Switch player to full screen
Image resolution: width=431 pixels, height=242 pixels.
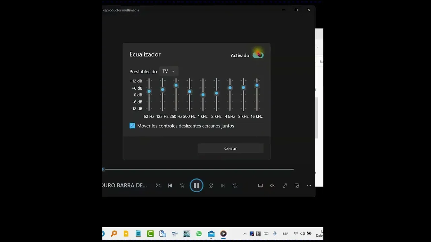click(285, 186)
